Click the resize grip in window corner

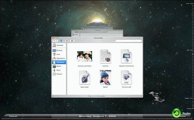[x=142, y=96]
